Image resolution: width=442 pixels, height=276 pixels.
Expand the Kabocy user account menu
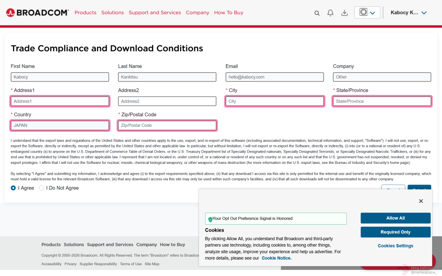click(x=408, y=13)
